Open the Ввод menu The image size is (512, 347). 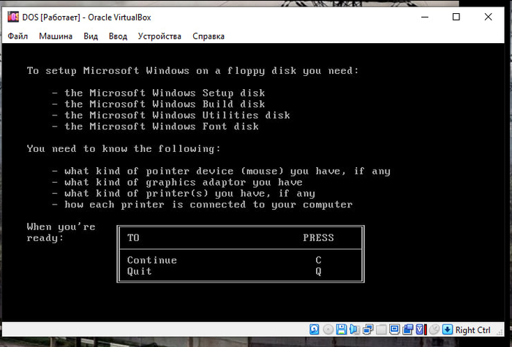[118, 36]
